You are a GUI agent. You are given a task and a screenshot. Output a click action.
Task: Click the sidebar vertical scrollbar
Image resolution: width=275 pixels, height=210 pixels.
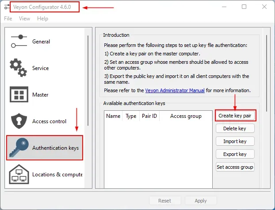88,81
